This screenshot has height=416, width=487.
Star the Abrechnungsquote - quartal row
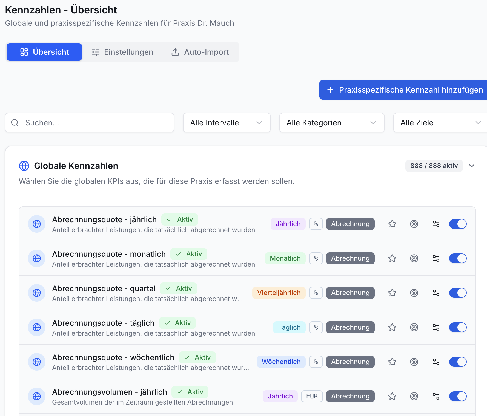click(392, 293)
